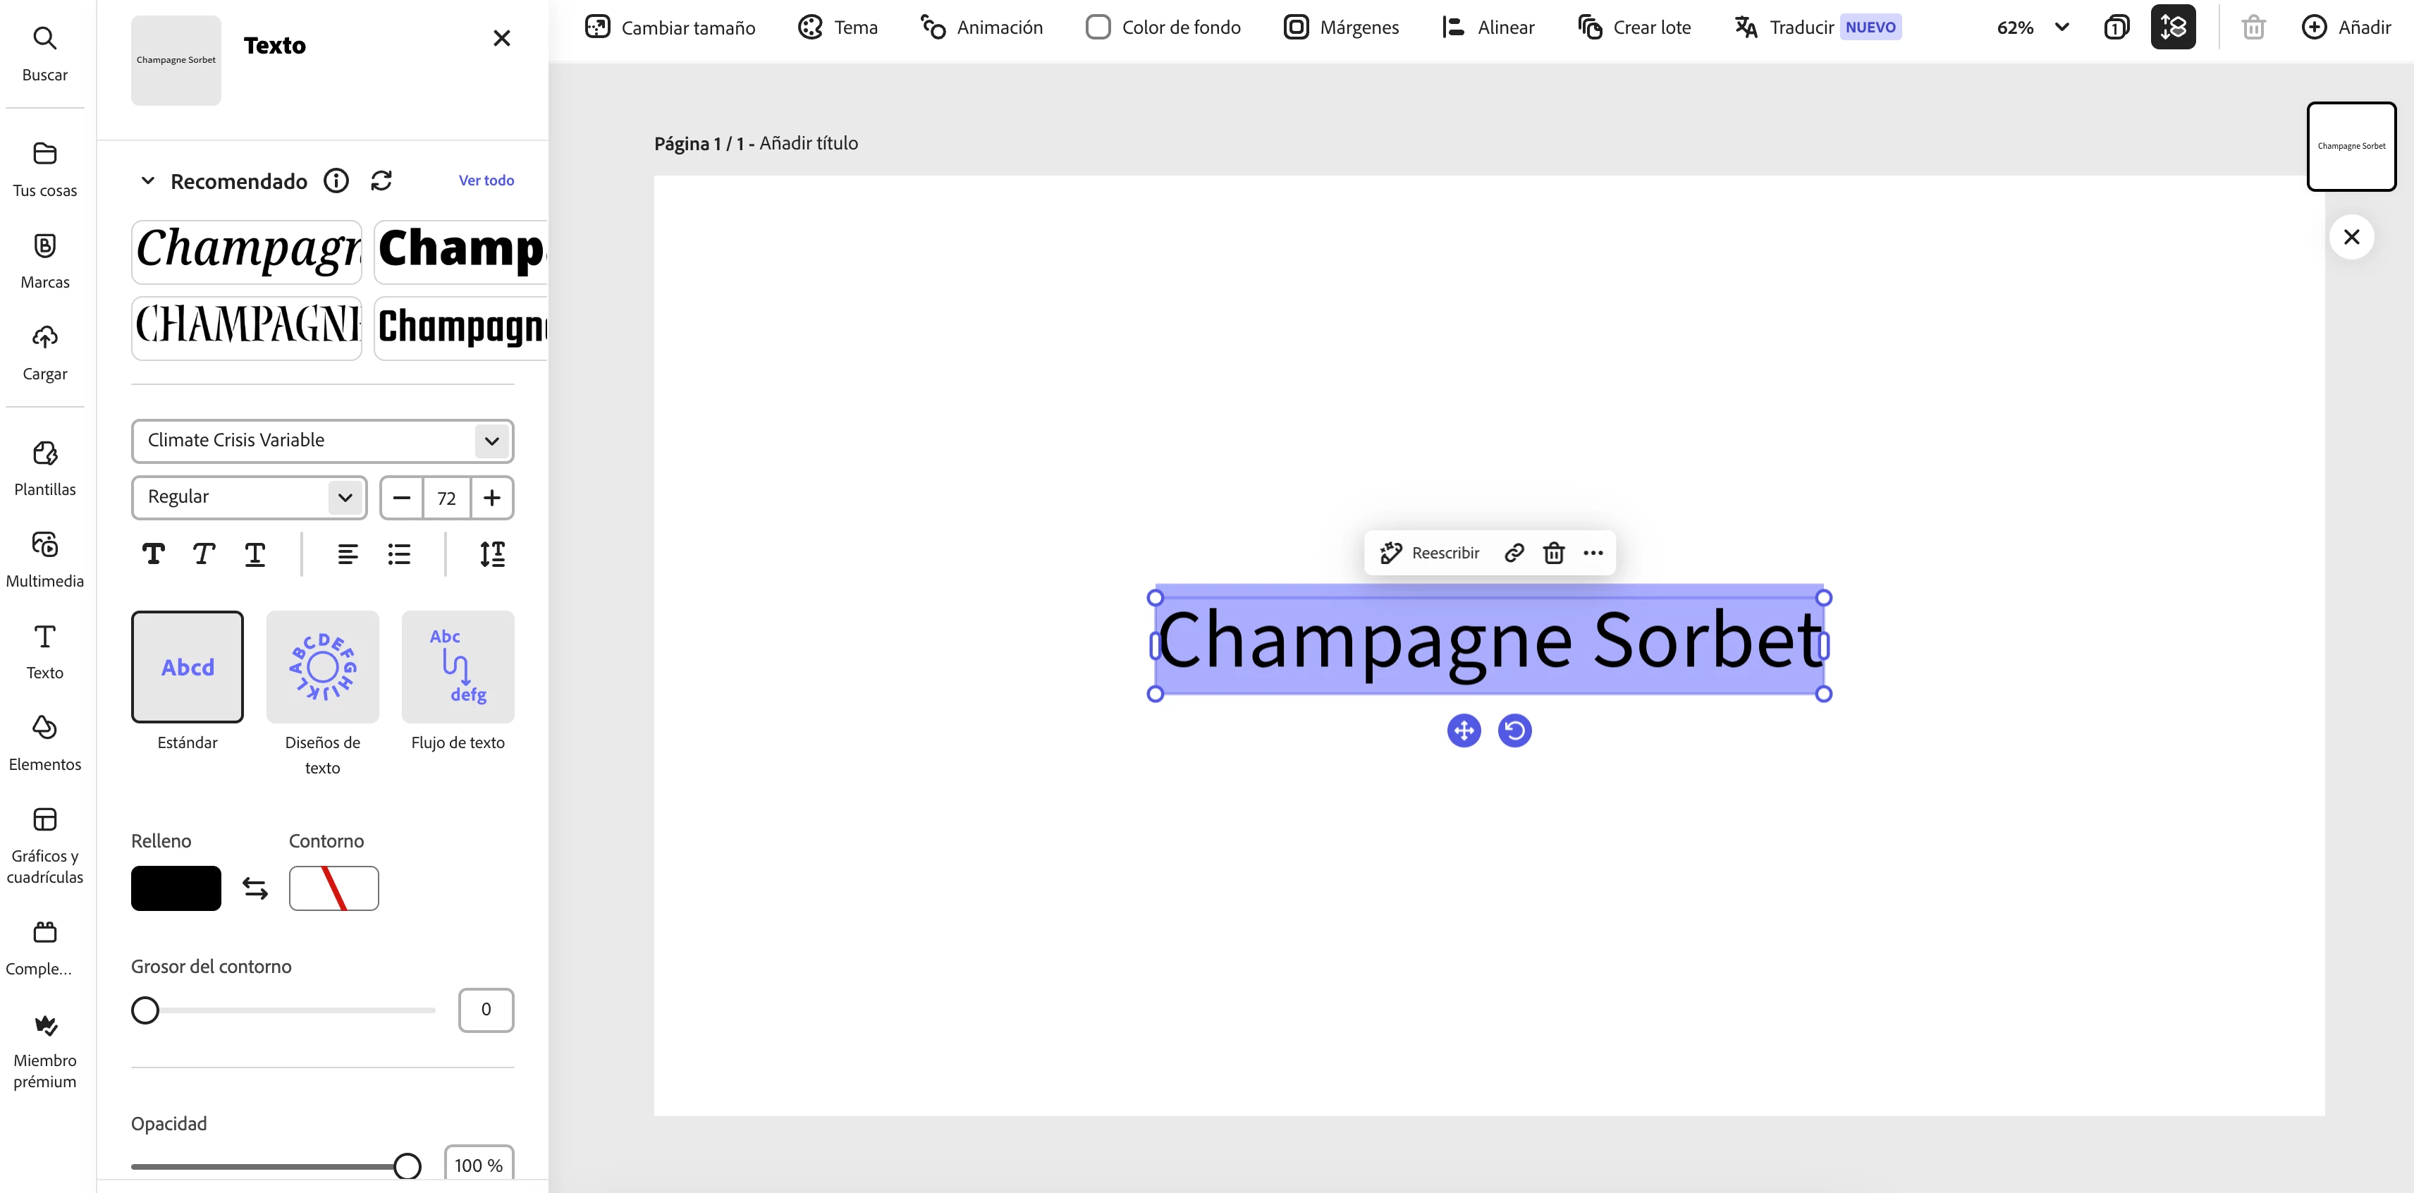Open the Elementos sidebar panel

coord(45,743)
